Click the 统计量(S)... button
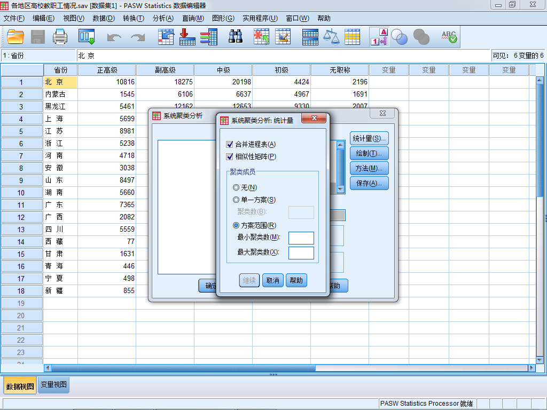 [x=369, y=138]
